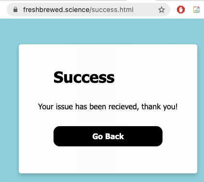Click blank card space right of Success heading
This screenshot has height=182, width=204.
point(154,78)
